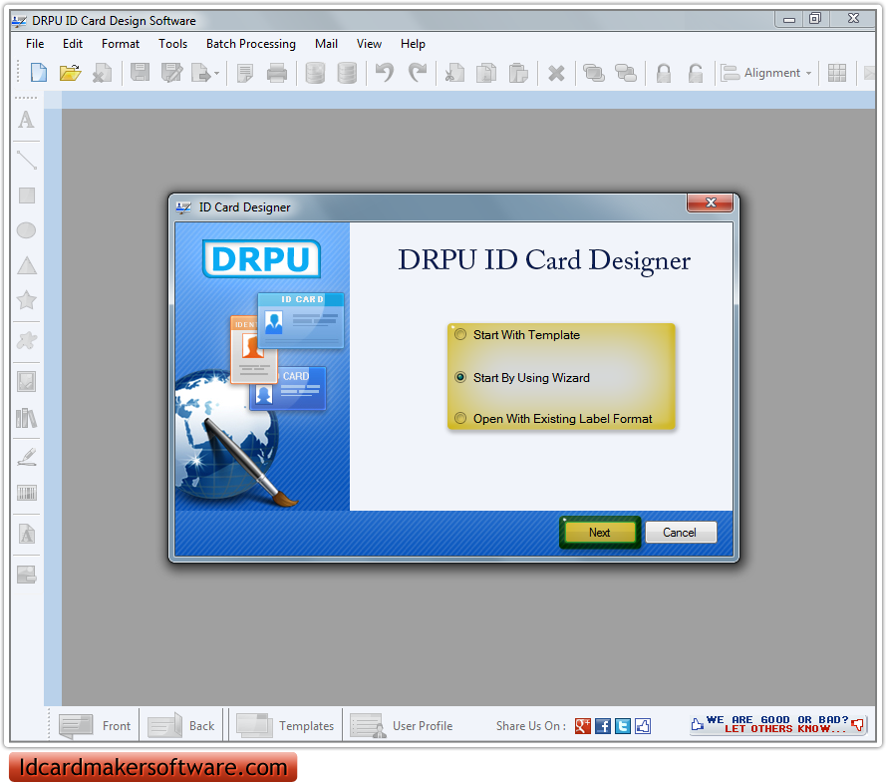This screenshot has height=782, width=886.
Task: Click the Like thumbs-up share icon
Action: coord(643,725)
